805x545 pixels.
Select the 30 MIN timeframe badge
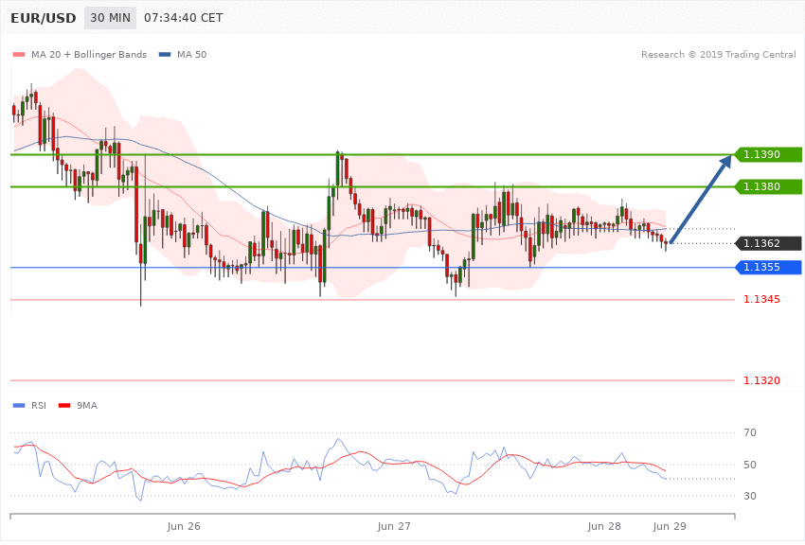[111, 18]
